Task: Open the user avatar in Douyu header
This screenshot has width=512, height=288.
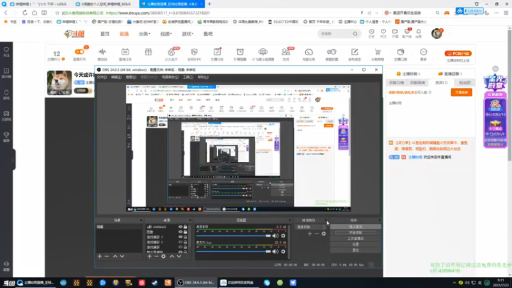Action: click(436, 33)
